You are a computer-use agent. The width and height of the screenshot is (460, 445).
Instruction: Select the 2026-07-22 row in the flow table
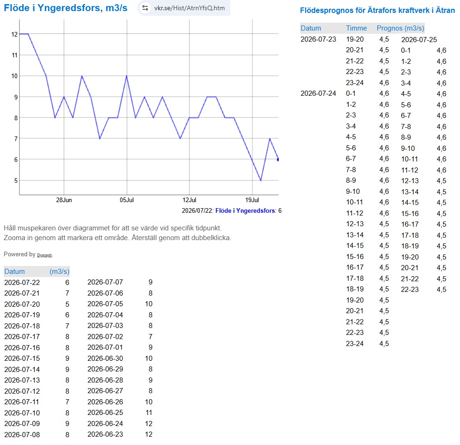tap(37, 282)
